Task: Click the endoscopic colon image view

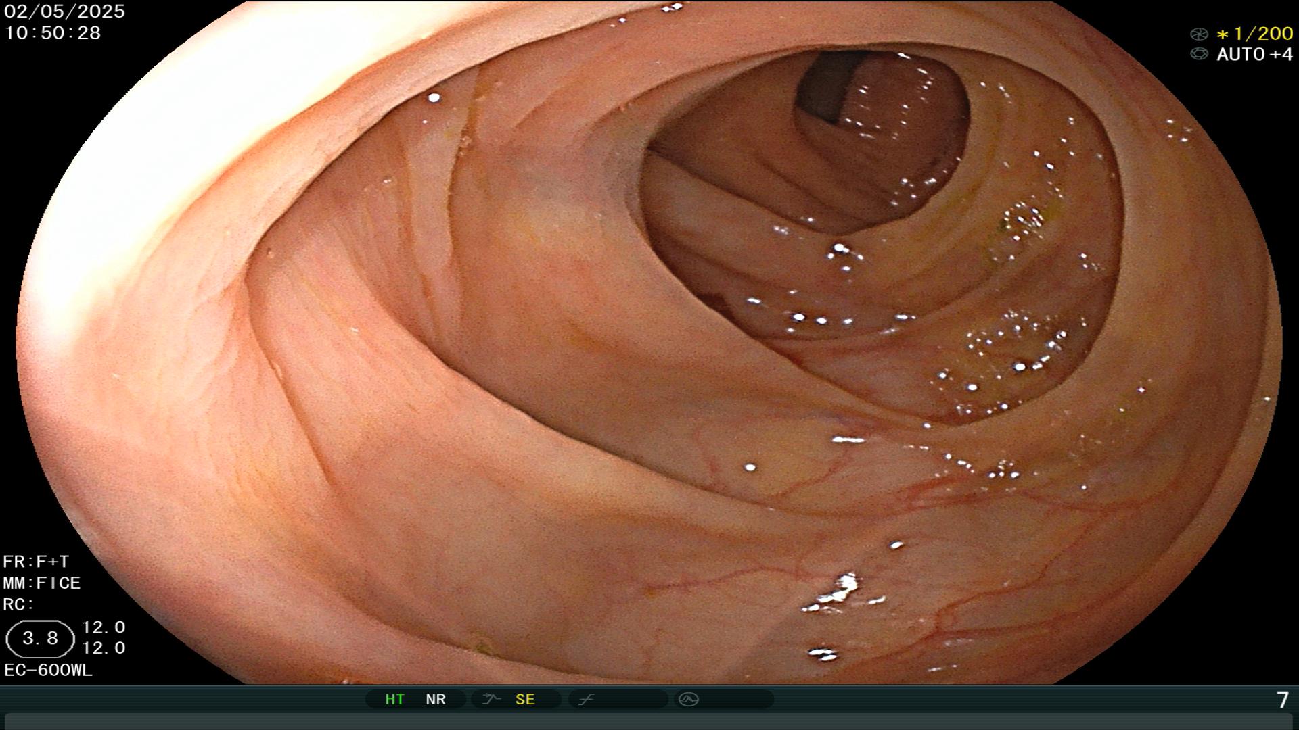Action: click(x=649, y=343)
